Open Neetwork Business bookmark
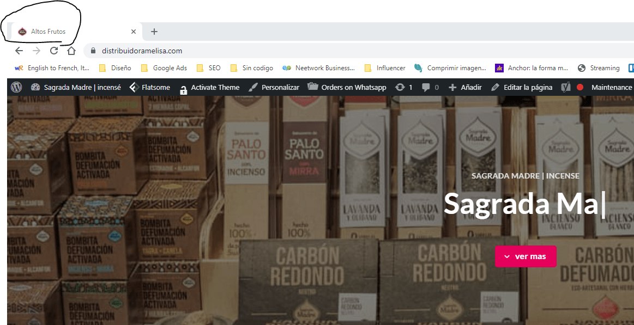634x325 pixels. (318, 68)
